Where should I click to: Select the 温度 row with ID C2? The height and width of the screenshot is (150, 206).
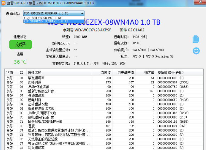click(x=104, y=126)
